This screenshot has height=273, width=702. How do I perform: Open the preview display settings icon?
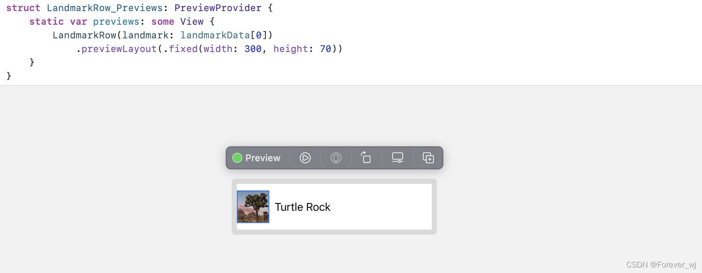pyautogui.click(x=398, y=158)
